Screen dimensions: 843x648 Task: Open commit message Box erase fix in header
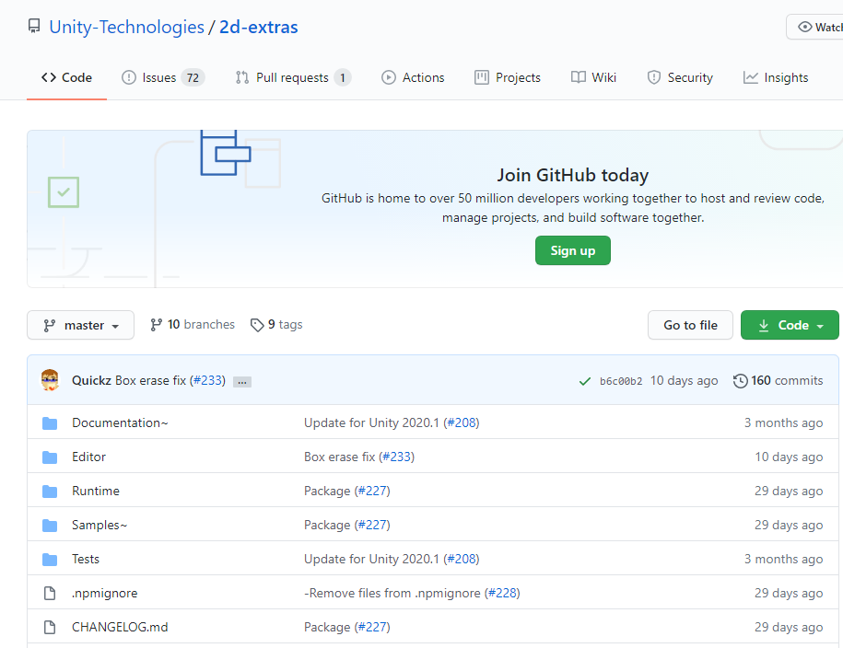tap(150, 380)
